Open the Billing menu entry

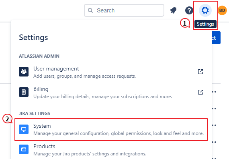[111, 93]
